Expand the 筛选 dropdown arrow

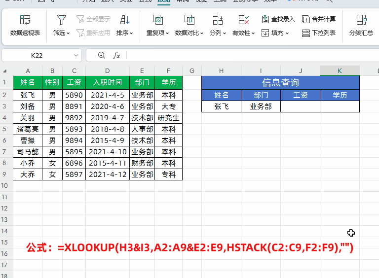68,34
